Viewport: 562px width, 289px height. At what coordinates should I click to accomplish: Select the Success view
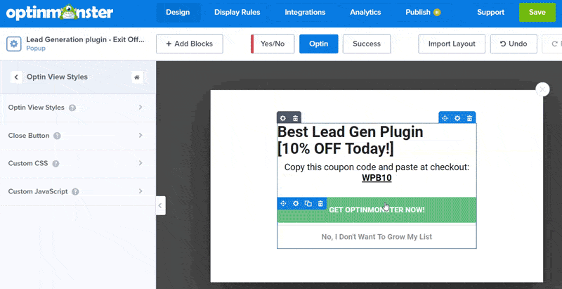click(367, 44)
